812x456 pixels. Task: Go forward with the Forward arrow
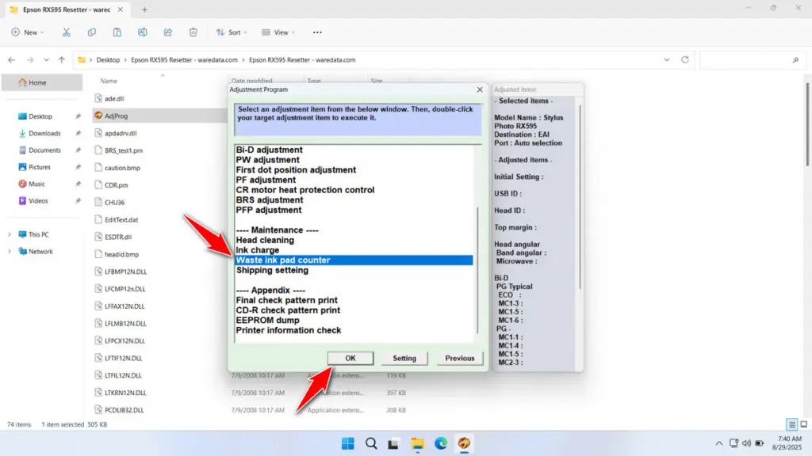click(x=30, y=60)
